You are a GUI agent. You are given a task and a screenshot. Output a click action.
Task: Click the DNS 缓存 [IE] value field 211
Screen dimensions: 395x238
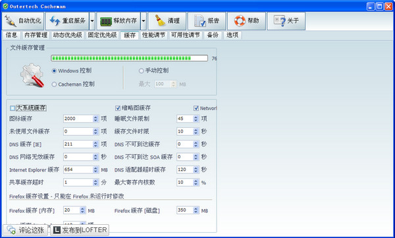tap(78, 144)
